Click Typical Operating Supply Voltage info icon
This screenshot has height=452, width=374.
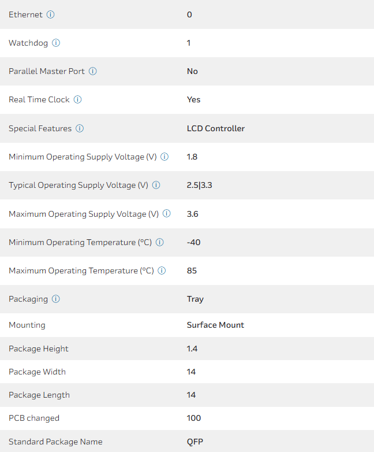(156, 185)
